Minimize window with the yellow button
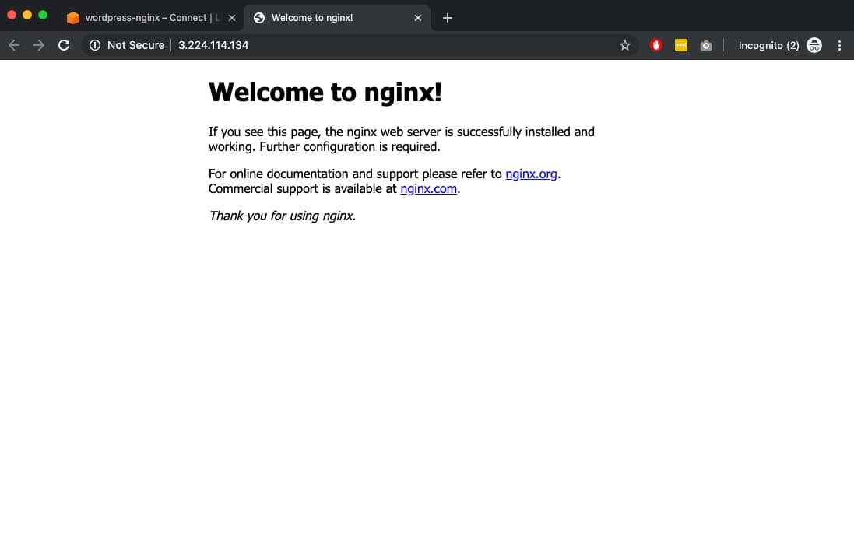The image size is (854, 551). click(27, 16)
